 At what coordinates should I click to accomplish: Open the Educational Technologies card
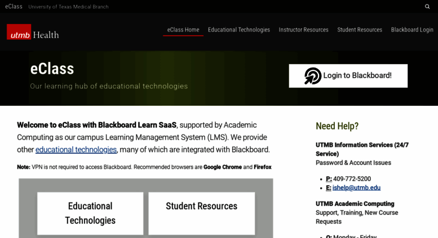tap(90, 213)
